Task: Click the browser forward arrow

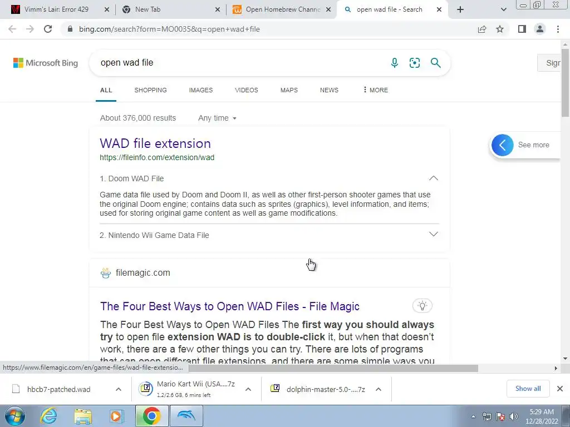Action: click(30, 29)
